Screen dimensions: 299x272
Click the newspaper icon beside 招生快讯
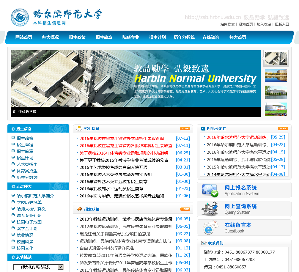point(79,129)
